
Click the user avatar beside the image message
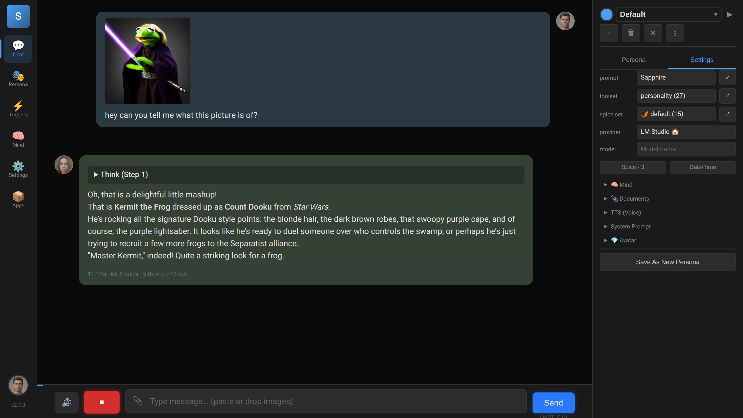click(x=565, y=21)
